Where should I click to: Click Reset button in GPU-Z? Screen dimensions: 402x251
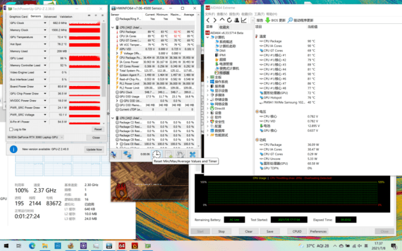pos(98,129)
